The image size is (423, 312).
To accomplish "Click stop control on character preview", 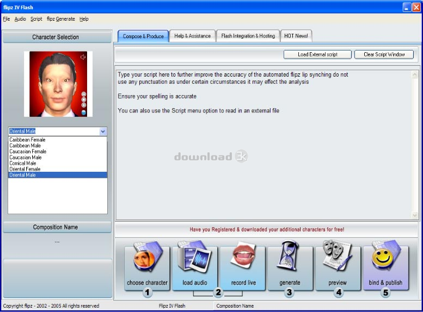I will (84, 99).
